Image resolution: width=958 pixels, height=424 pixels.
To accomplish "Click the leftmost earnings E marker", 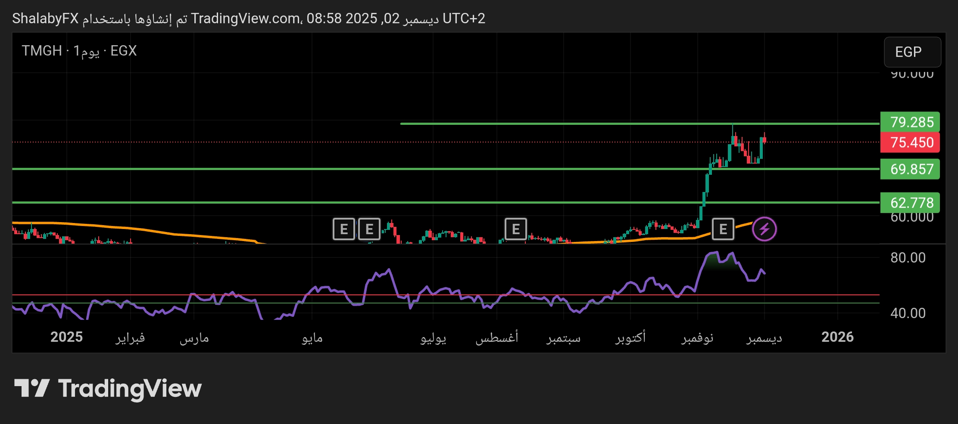I will (343, 229).
